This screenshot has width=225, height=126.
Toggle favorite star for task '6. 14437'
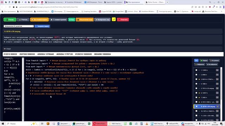coord(199,93)
